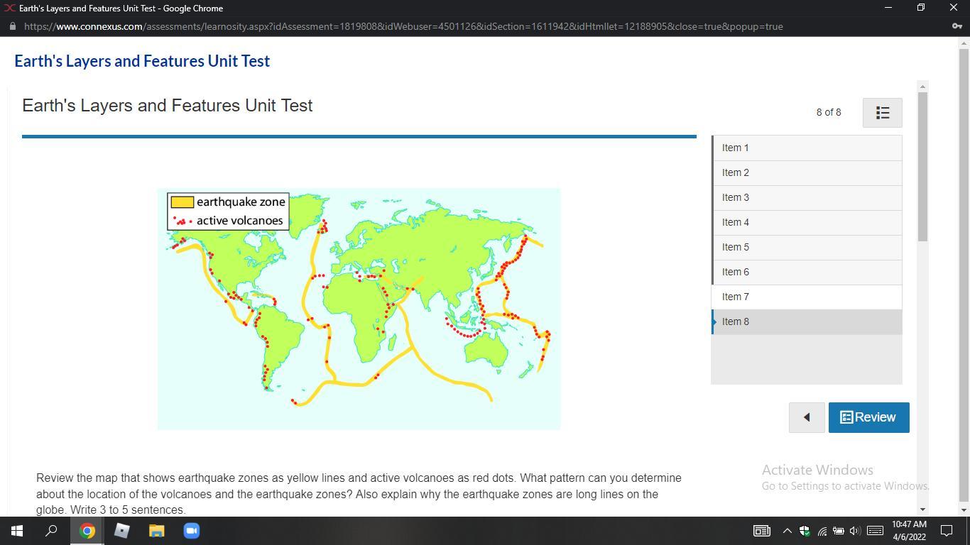Open the Roblox Studio taskbar icon
Image resolution: width=970 pixels, height=545 pixels.
122,531
